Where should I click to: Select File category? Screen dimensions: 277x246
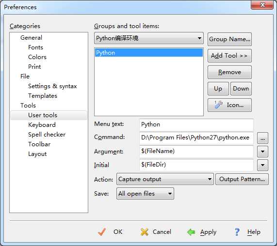tap(25, 77)
